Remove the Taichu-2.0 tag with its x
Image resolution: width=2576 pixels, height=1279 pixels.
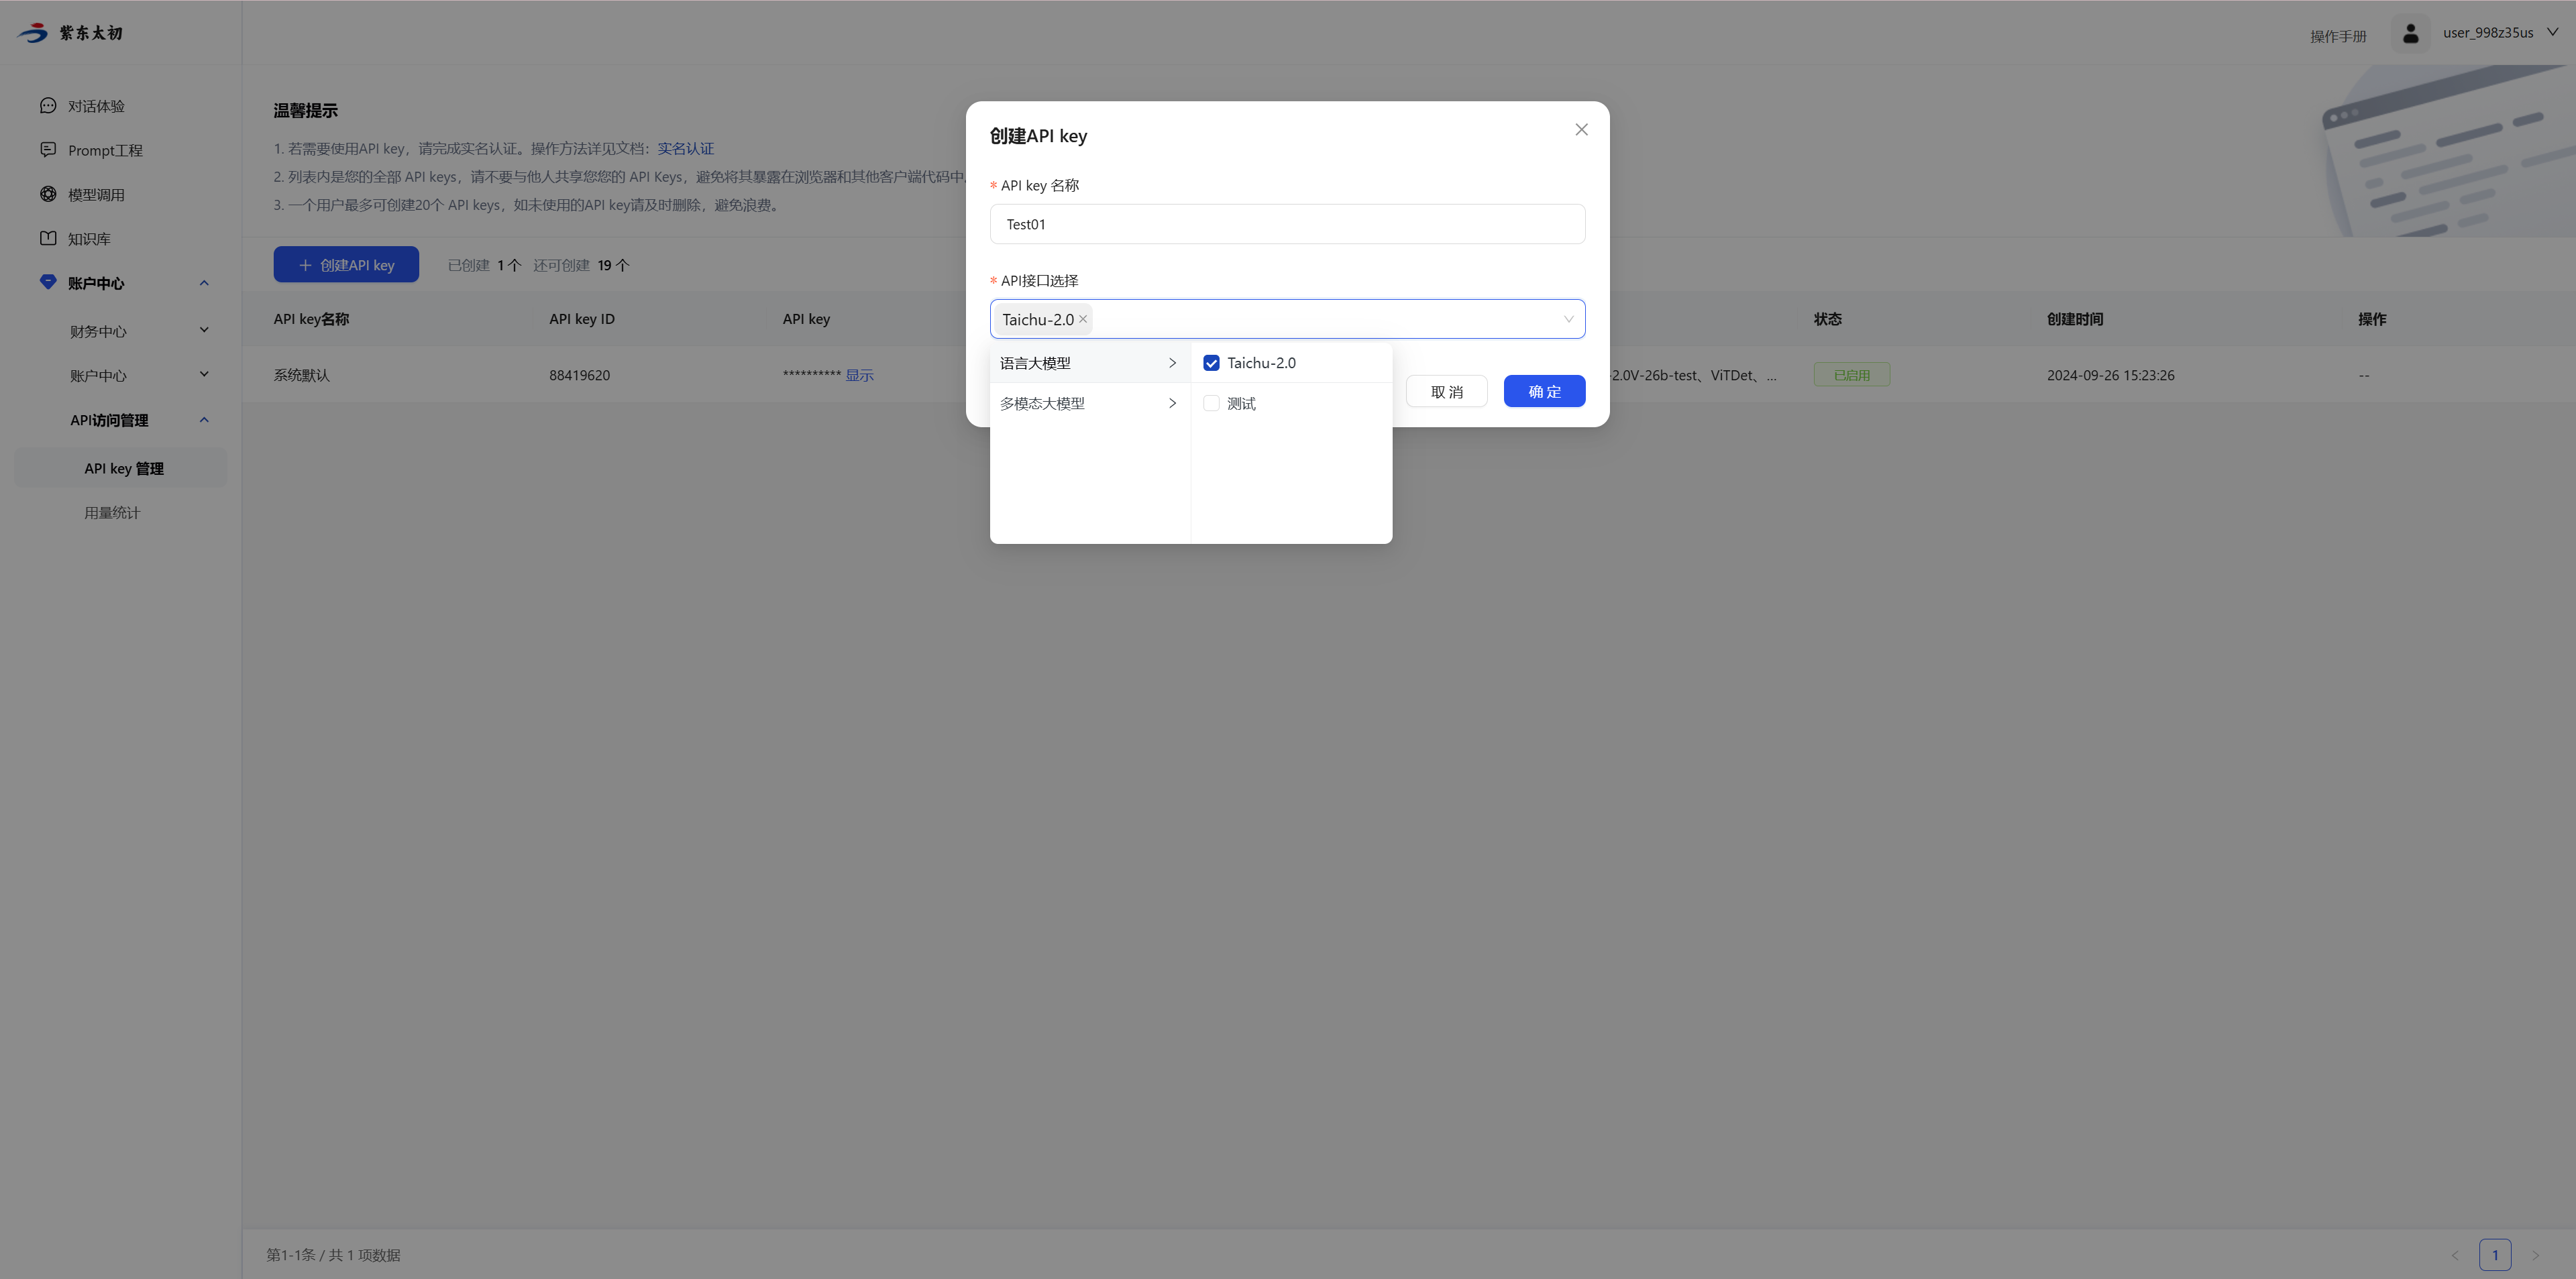pos(1083,319)
